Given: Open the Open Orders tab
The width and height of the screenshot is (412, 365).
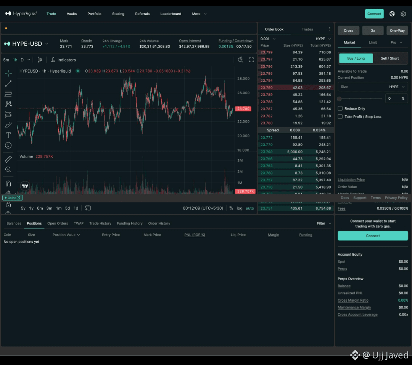Looking at the screenshot, I should 58,223.
